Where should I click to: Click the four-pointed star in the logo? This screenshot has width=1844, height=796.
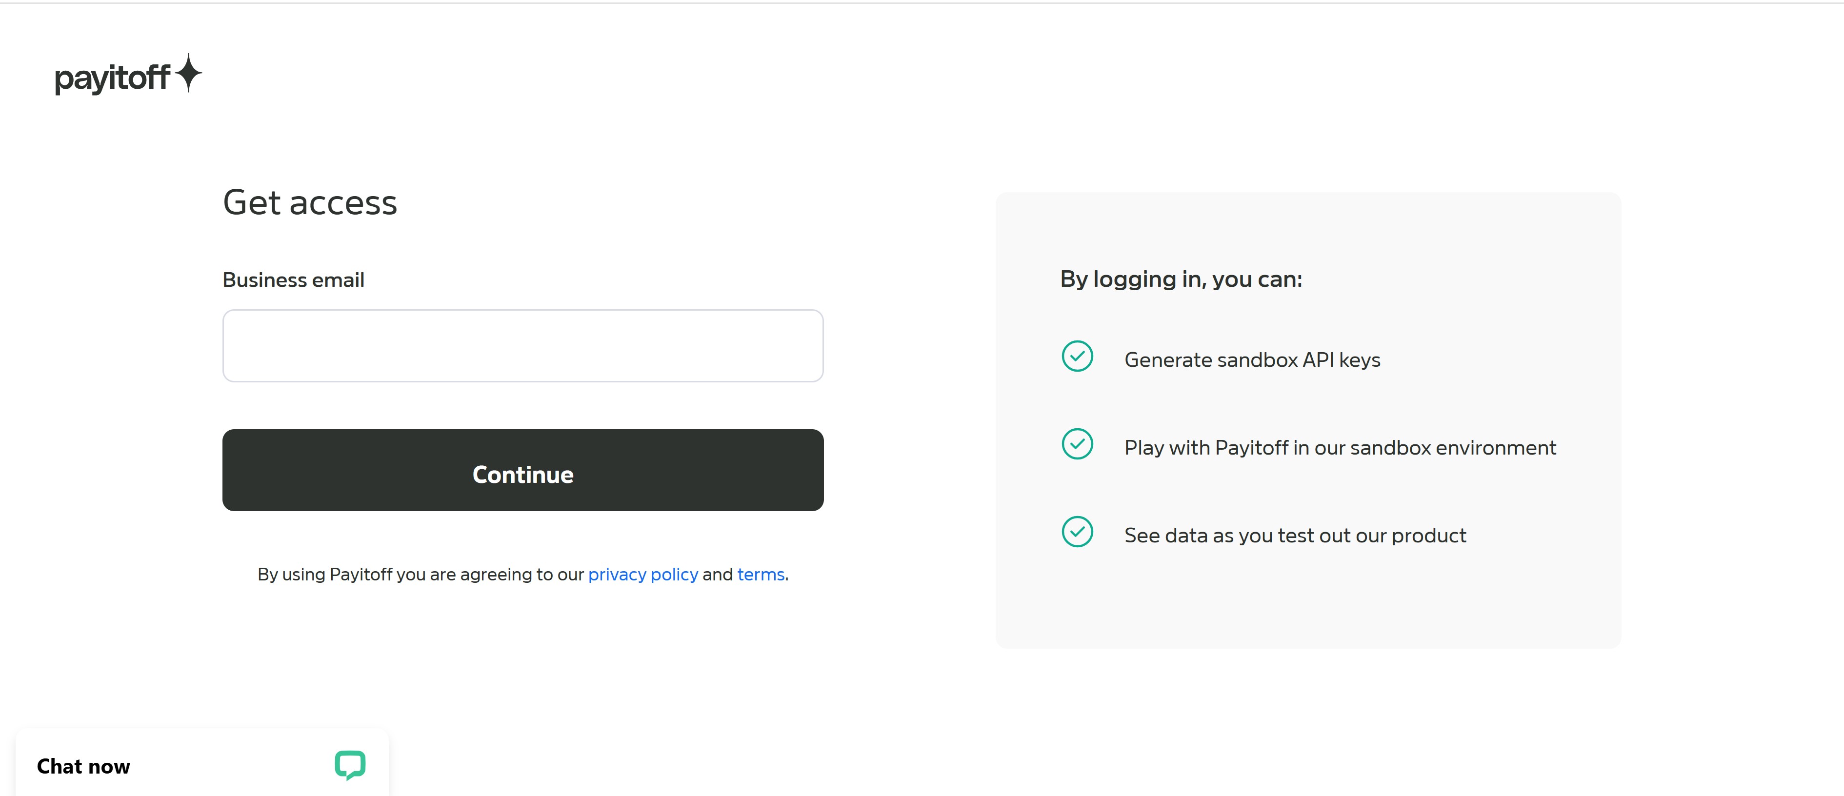(188, 73)
